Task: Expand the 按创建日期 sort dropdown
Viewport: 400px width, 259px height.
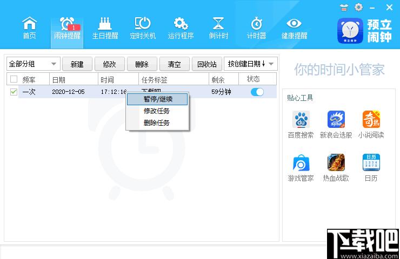Action: [250, 64]
